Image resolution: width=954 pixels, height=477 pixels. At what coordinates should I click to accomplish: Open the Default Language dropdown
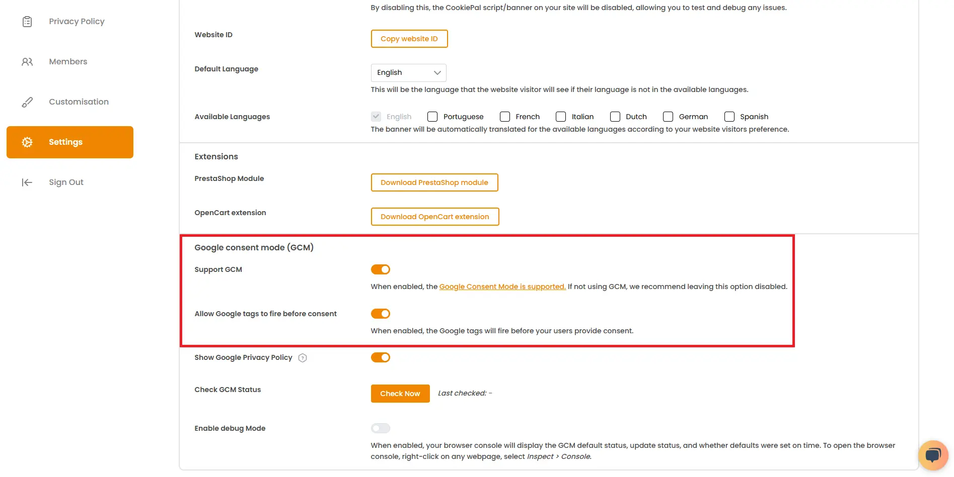(x=408, y=72)
